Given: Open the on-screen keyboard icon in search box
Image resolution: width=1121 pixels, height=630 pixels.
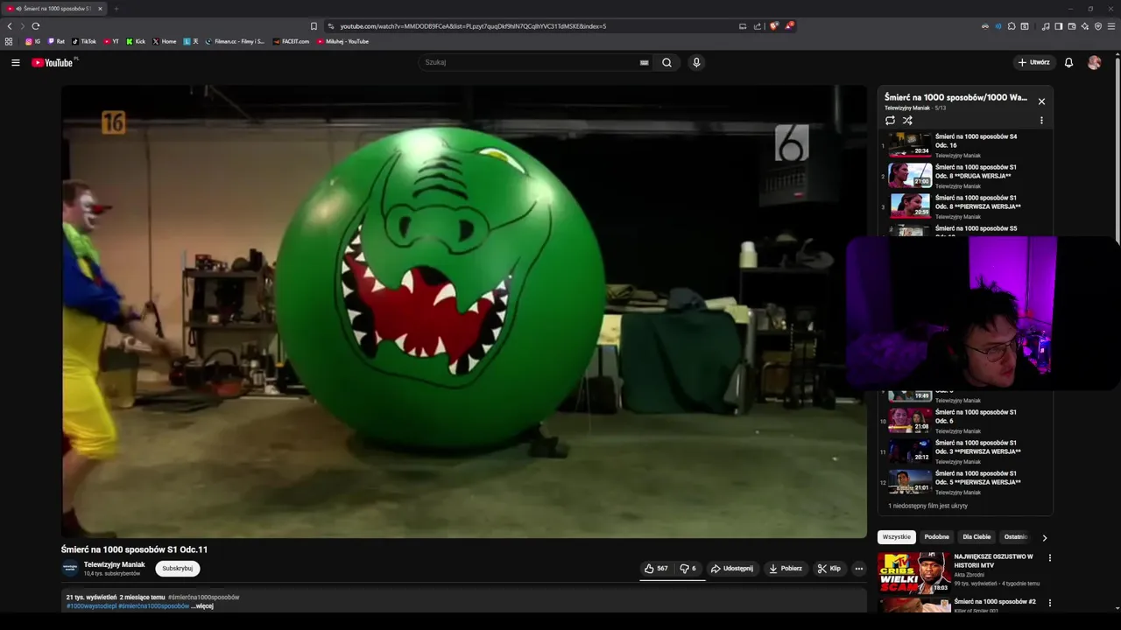Looking at the screenshot, I should click(644, 62).
